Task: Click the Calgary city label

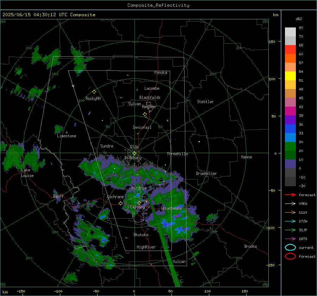Action: 137,207
